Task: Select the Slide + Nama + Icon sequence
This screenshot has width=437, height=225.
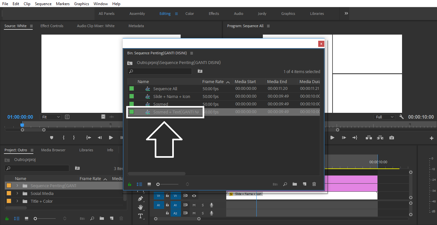Action: coord(172,96)
